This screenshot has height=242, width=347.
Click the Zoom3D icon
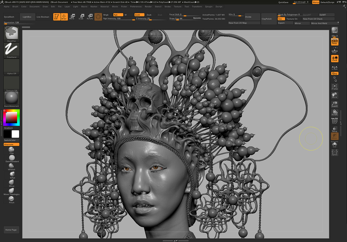(x=335, y=104)
